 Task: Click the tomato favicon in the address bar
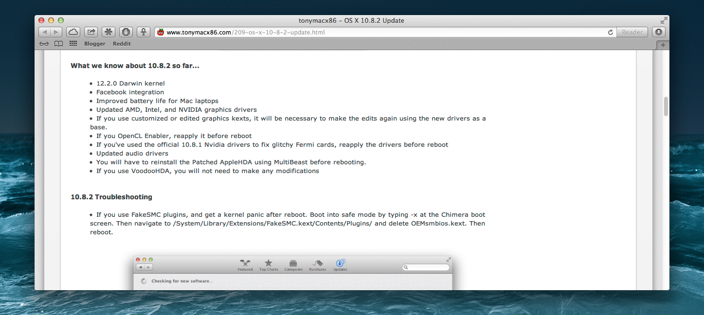click(x=161, y=32)
